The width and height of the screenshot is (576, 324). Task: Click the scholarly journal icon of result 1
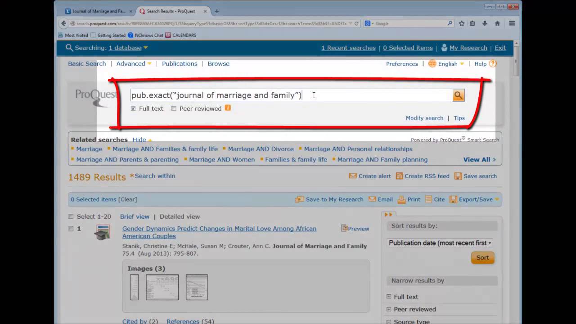click(x=102, y=233)
